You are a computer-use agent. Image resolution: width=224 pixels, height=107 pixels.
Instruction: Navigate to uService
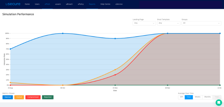119,4
